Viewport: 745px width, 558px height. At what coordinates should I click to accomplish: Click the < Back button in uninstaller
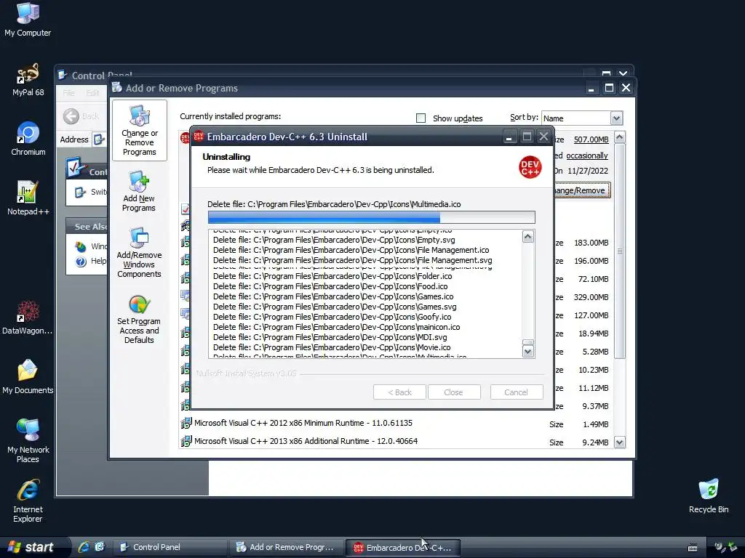point(399,392)
